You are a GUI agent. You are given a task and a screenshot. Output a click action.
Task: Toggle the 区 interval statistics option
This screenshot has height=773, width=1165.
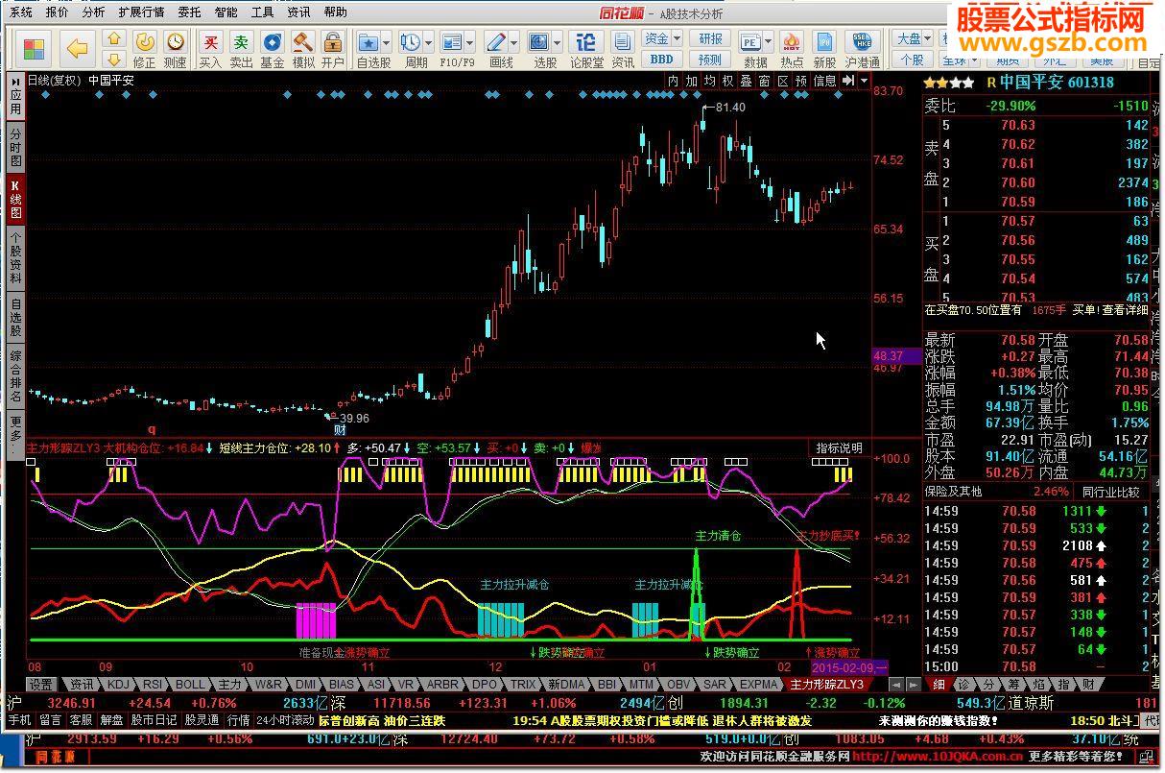coord(783,82)
